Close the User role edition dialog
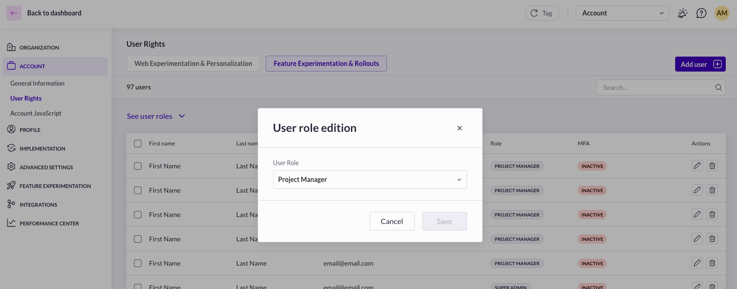The image size is (737, 289). point(459,128)
